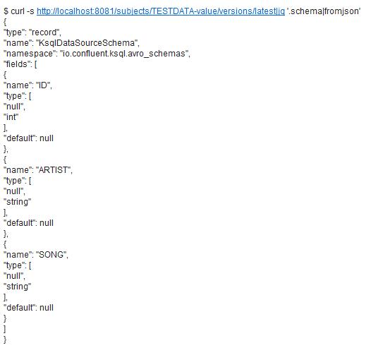Click the "name": "ID" line

pyautogui.click(x=28, y=85)
